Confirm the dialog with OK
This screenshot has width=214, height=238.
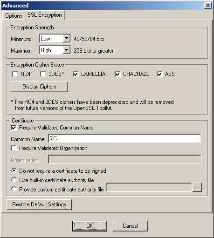pos(90,226)
